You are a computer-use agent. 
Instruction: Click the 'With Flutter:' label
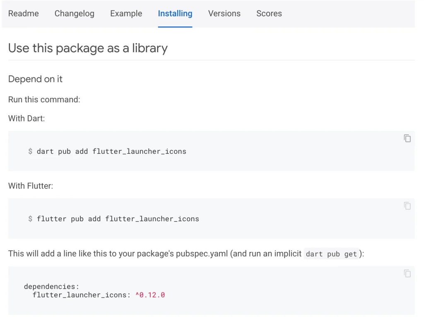[x=31, y=186]
